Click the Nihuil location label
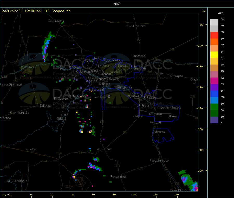Screen dimensions: 234x198 tap(61, 119)
